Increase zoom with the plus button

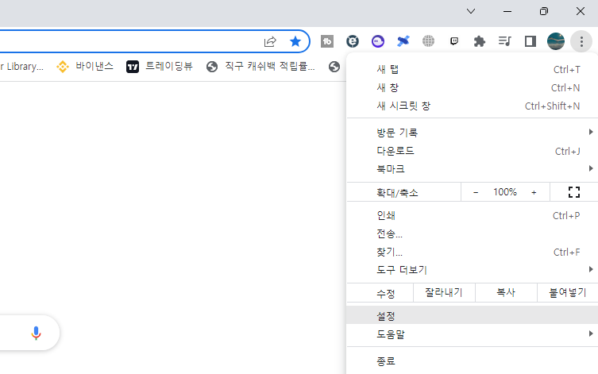click(x=534, y=192)
